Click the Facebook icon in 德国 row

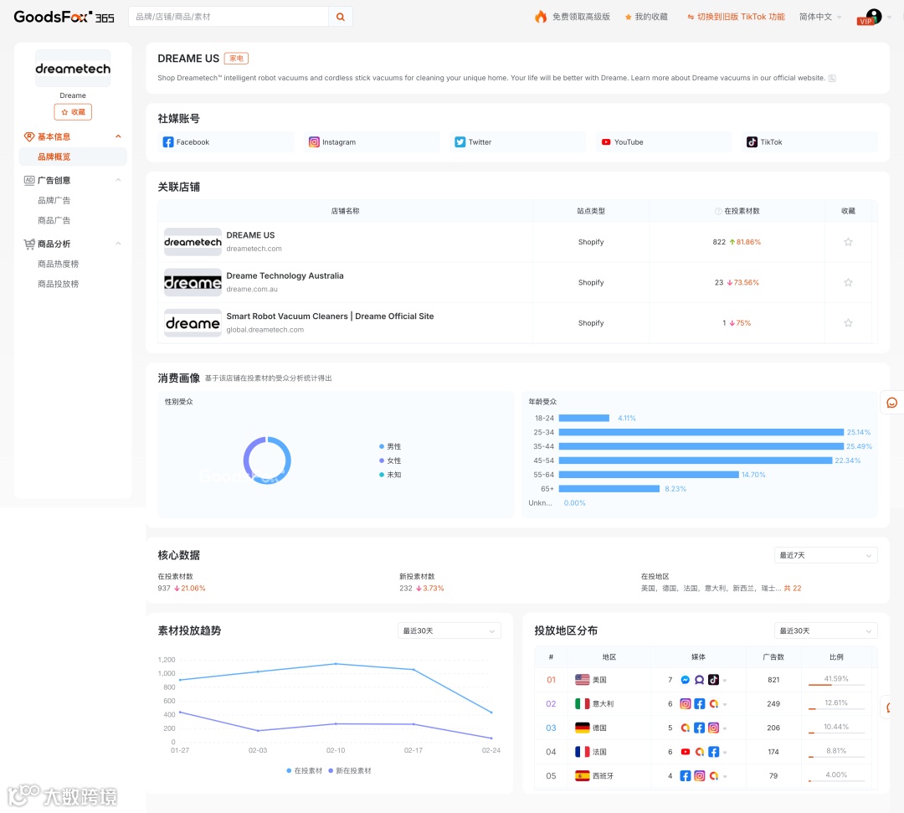click(699, 728)
